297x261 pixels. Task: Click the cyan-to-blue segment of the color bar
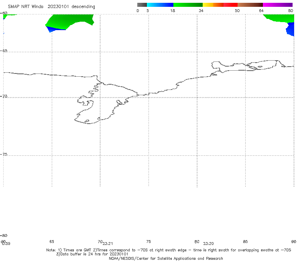point(160,5)
